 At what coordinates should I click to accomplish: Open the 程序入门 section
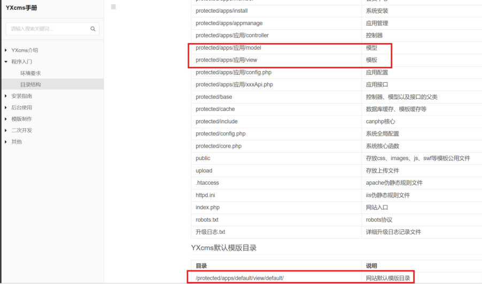coord(21,62)
